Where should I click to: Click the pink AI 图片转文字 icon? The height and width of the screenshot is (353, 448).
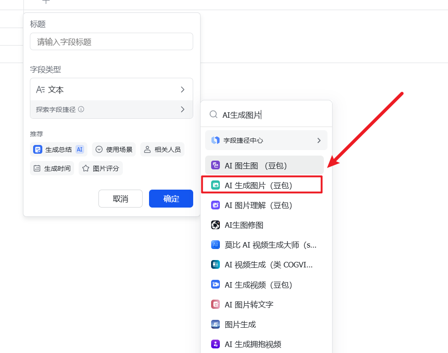point(215,304)
